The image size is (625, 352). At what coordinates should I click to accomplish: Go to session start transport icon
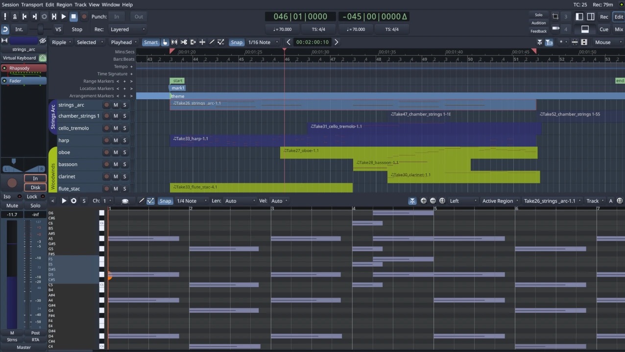pos(24,17)
